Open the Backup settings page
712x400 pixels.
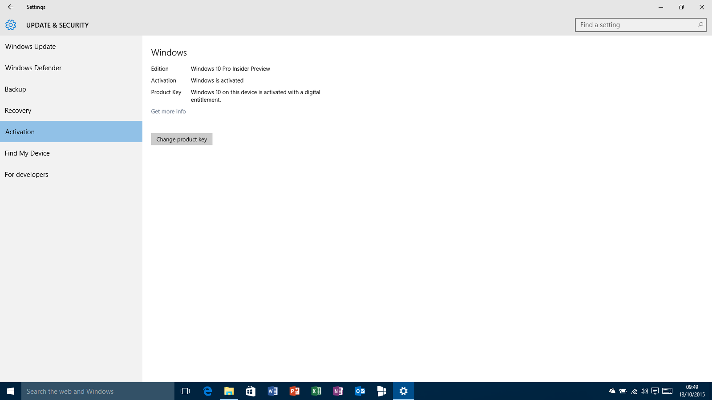(x=71, y=89)
